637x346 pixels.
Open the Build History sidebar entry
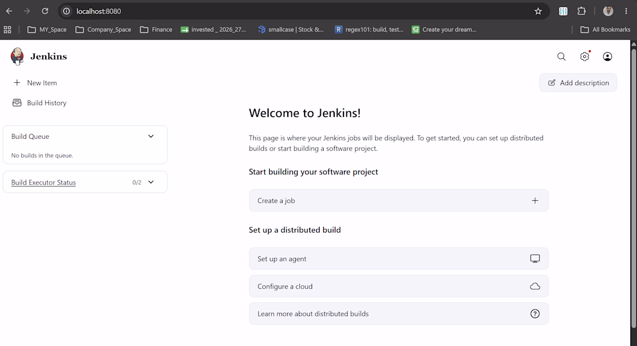39,103
